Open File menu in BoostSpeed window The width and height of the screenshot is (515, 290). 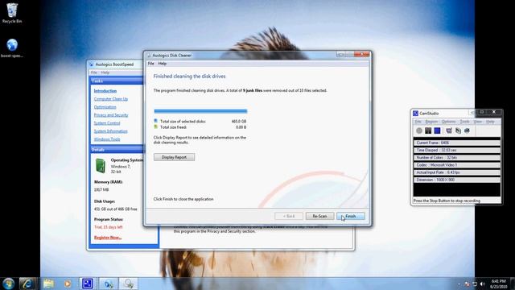94,72
